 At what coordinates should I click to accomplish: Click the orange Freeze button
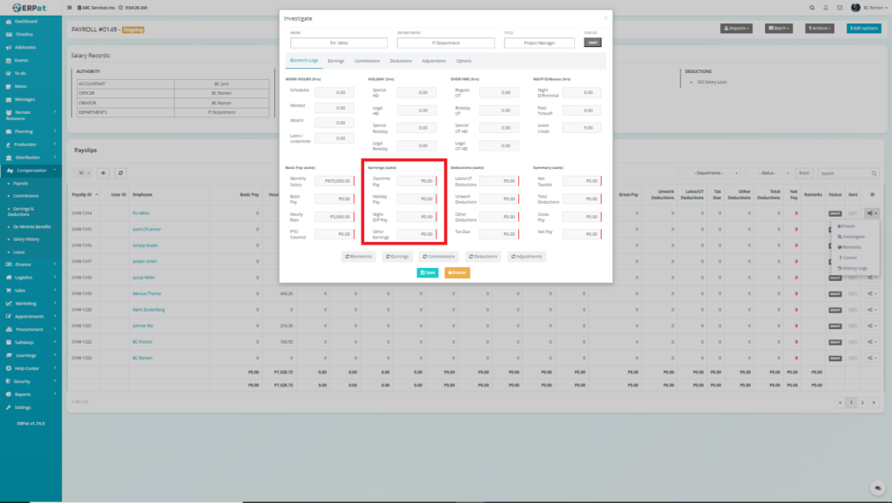pos(457,272)
